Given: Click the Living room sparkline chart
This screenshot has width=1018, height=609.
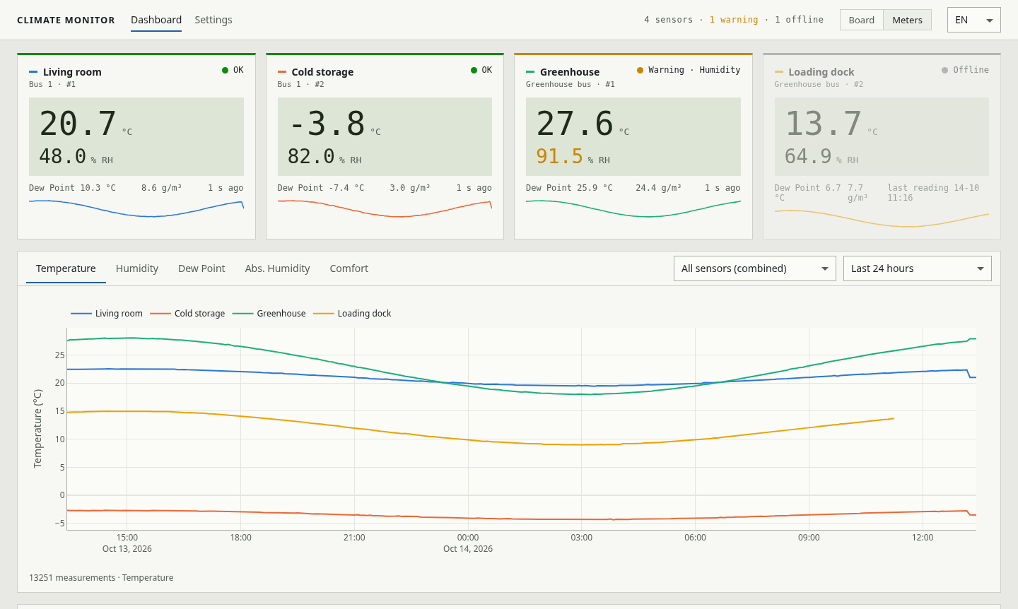Looking at the screenshot, I should 136,209.
